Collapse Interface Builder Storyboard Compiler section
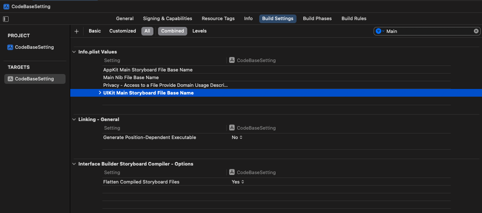The image size is (482, 213). click(x=74, y=164)
